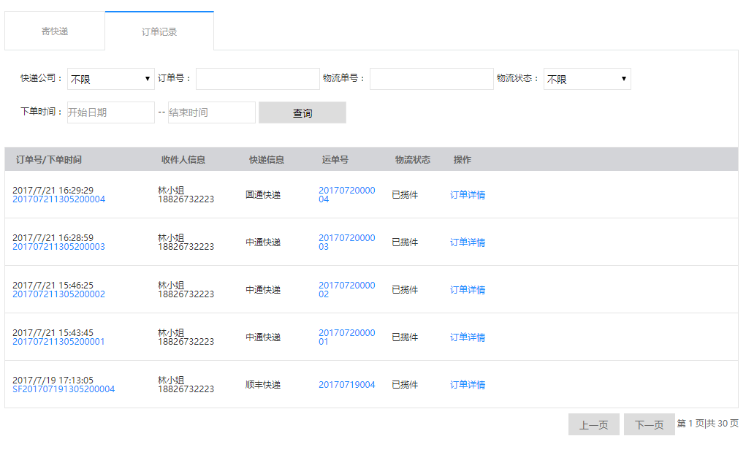
Task: Click waybill number 2017072000002
Action: tap(346, 289)
